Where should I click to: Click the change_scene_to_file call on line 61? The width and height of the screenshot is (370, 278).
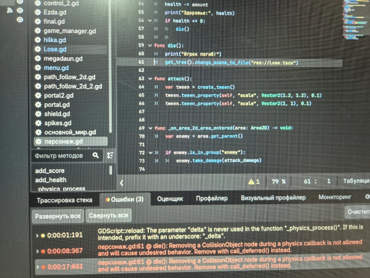pos(222,63)
